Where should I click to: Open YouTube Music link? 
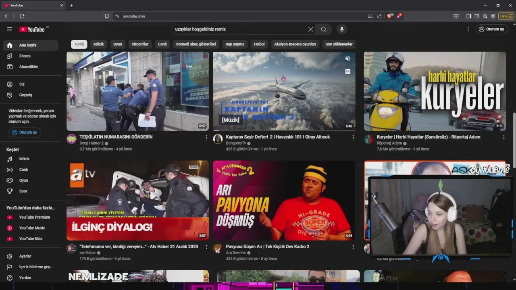coord(31,228)
